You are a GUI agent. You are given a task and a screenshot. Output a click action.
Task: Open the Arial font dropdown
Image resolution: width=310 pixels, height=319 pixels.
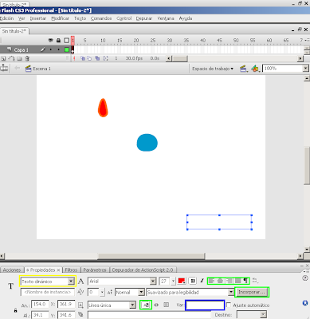(122, 282)
